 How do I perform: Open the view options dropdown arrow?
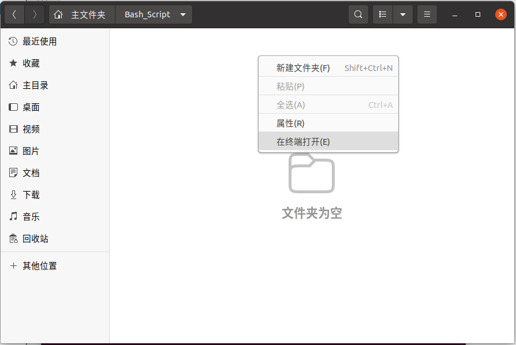pyautogui.click(x=402, y=14)
